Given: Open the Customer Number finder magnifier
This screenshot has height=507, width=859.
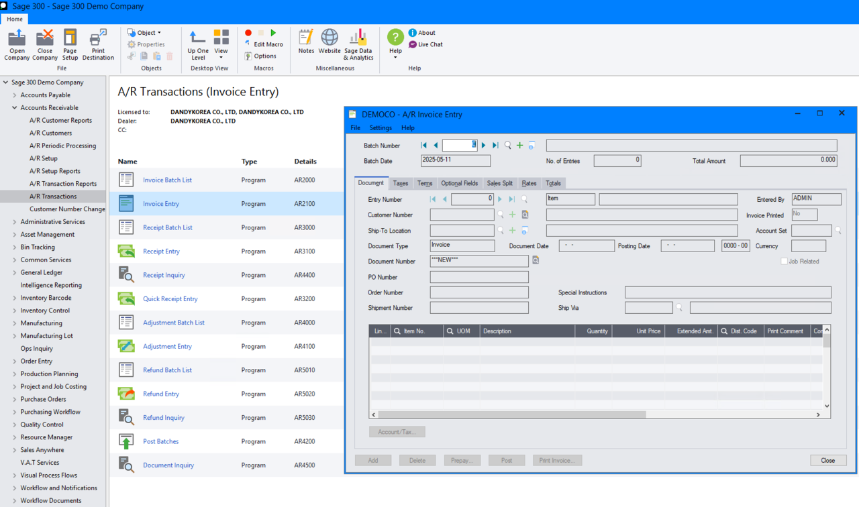Looking at the screenshot, I should pyautogui.click(x=500, y=215).
